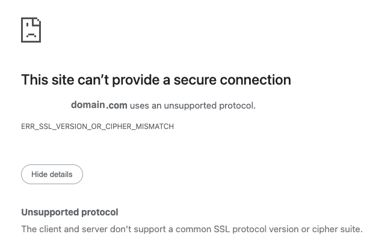376x252 pixels.
Task: Click the word 'secure' in the heading
Action: [x=195, y=80]
